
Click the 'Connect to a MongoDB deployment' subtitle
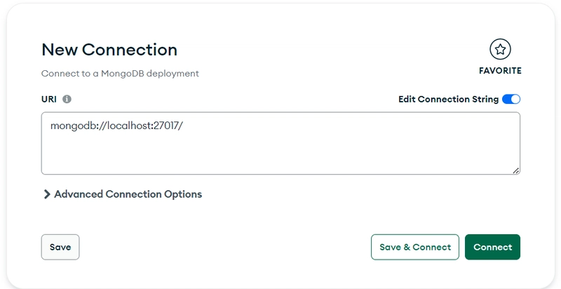120,73
